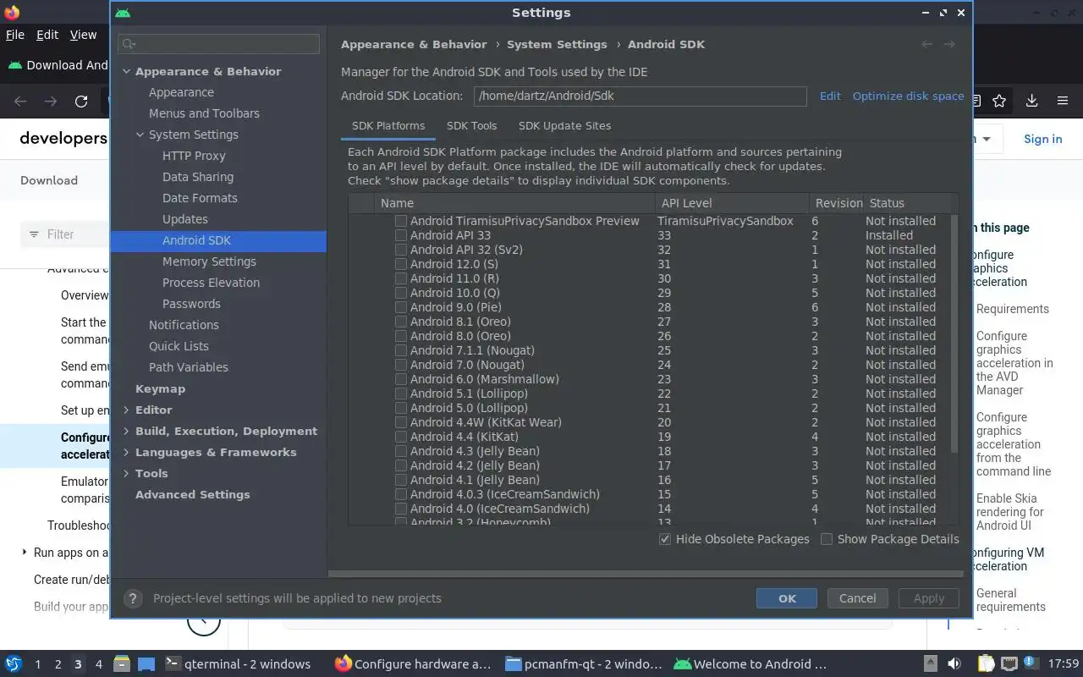Click the back arrow in Settings breadcrumb bar
The height and width of the screenshot is (677, 1083).
[927, 44]
